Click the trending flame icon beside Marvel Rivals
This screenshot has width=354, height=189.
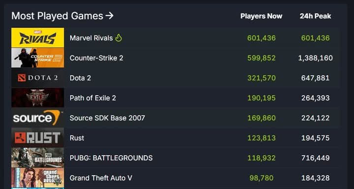pyautogui.click(x=118, y=38)
